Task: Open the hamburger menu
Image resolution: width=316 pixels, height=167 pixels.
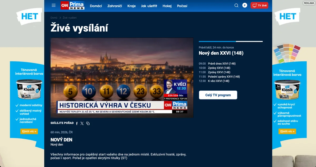Action: [54, 6]
